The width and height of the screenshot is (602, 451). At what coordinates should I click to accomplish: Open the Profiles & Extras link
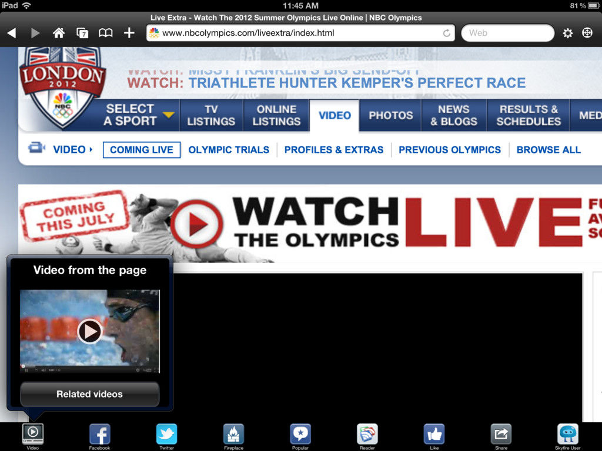point(334,150)
